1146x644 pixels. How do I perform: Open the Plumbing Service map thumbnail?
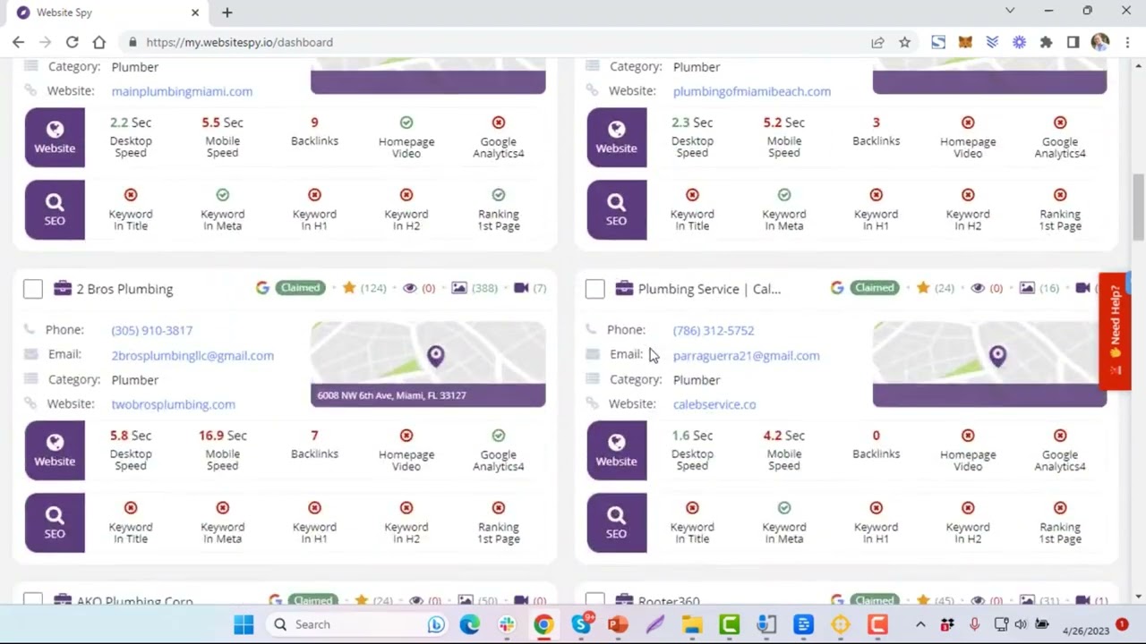989,364
